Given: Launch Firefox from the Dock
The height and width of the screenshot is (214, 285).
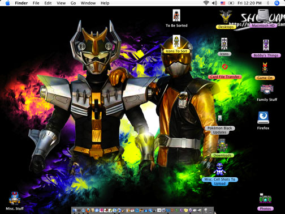Looking at the screenshot, I should [88, 210].
